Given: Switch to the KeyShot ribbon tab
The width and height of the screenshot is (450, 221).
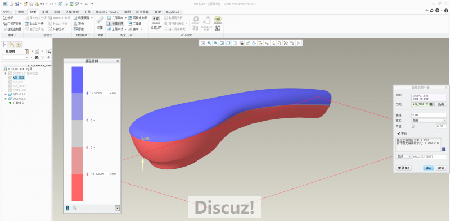Looking at the screenshot, I should click(x=173, y=12).
